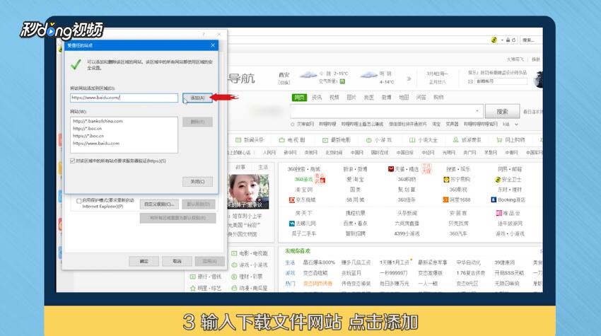
Task: Click the 关闭(C) close button in the dialog
Action: [x=197, y=181]
